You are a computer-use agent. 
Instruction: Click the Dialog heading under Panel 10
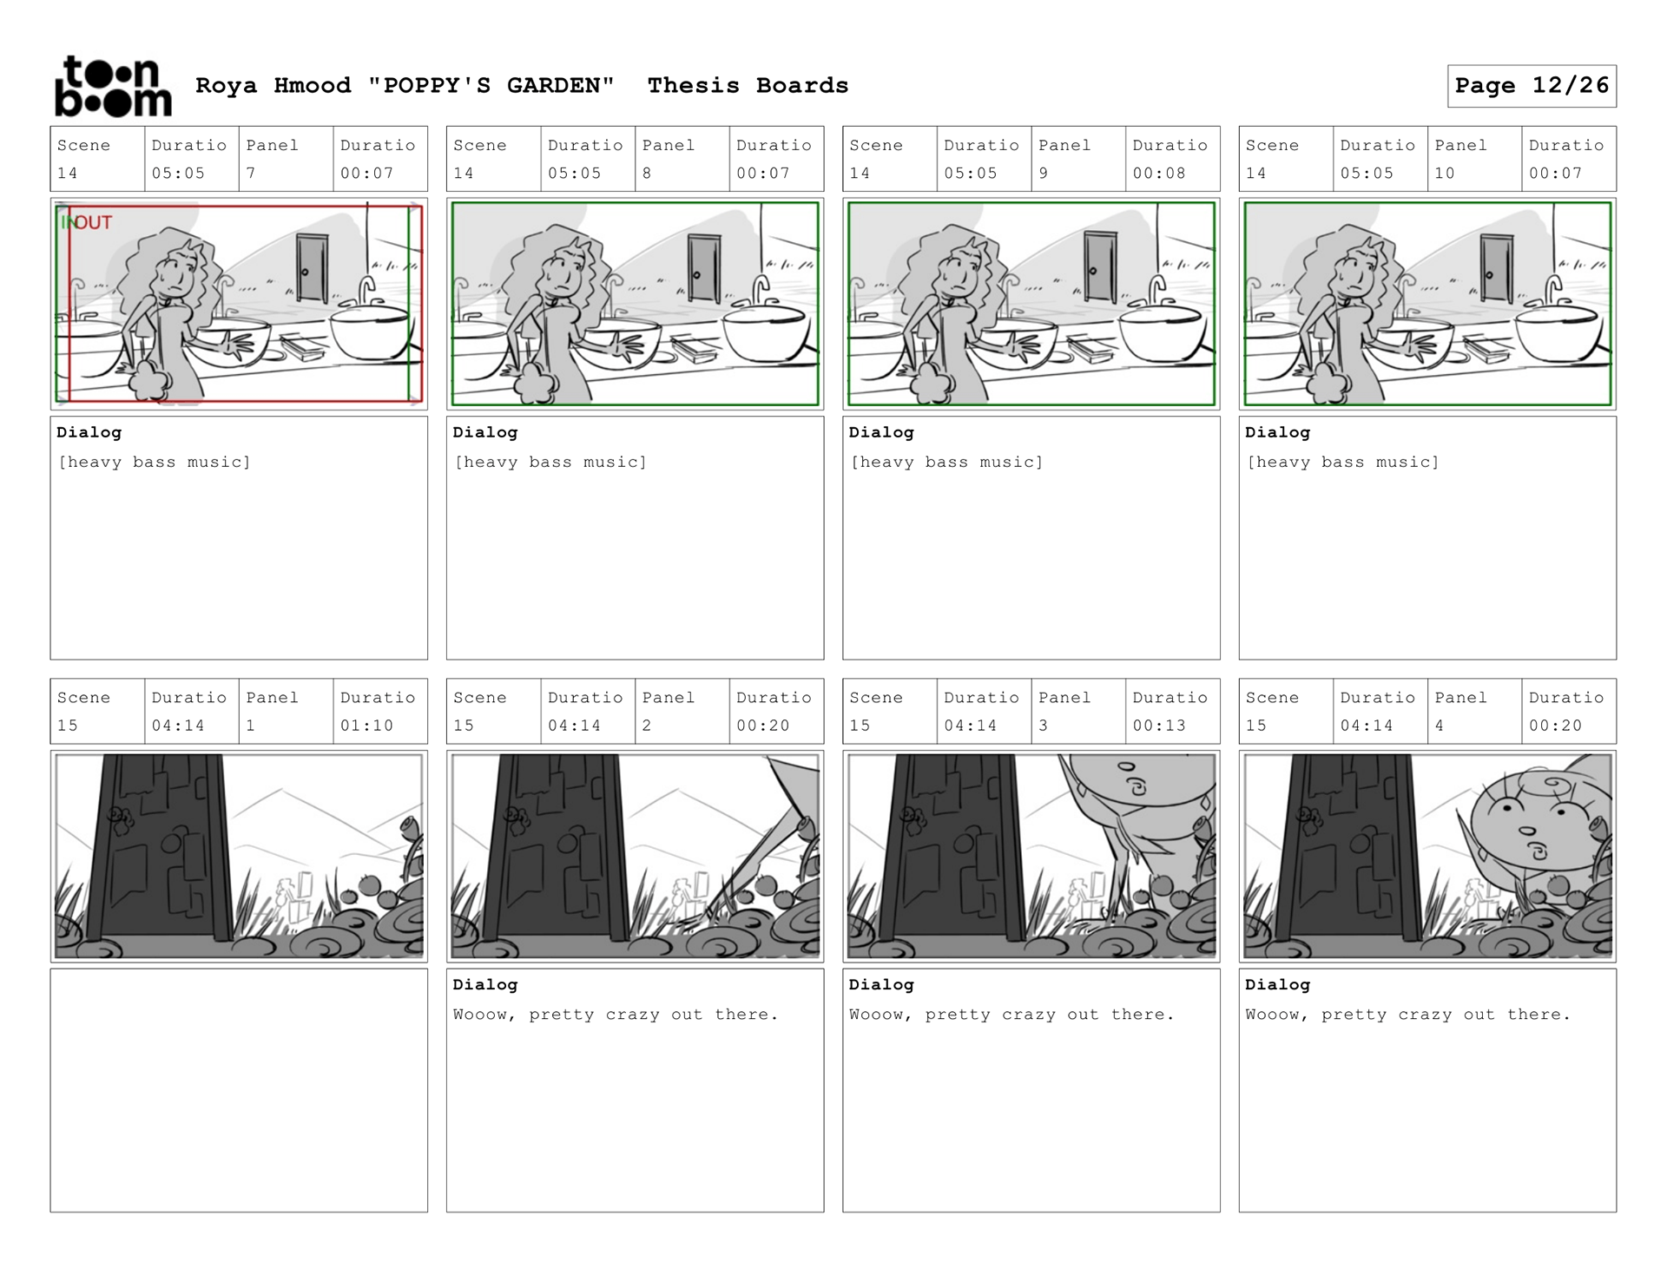(x=1277, y=432)
